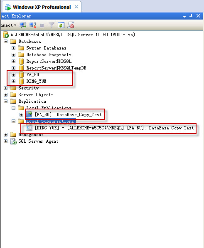204x248 pixels.
Task: Select the Replication label
Action: pos(32,101)
